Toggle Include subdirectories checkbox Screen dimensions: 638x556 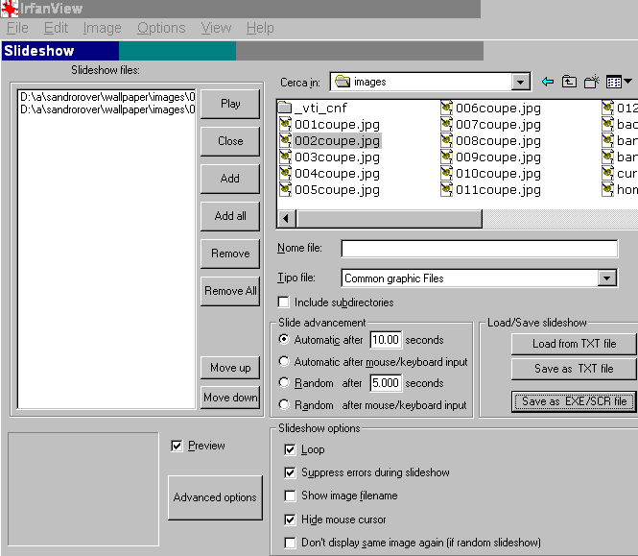[x=284, y=302]
